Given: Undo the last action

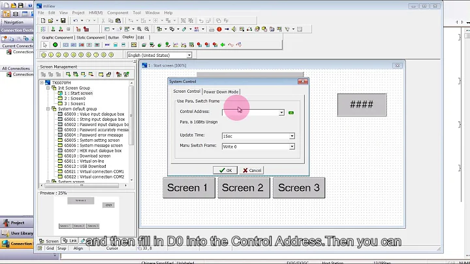Looking at the screenshot, I should tap(76, 21).
